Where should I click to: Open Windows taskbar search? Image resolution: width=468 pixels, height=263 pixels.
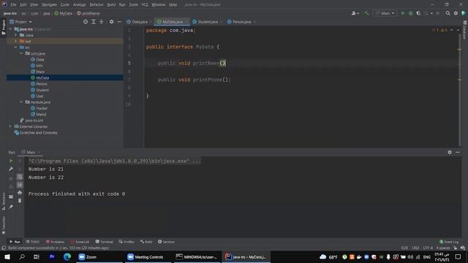tap(22, 256)
